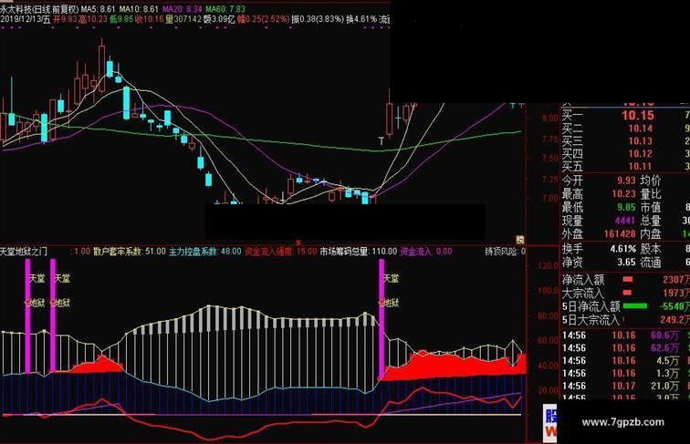Click the 量比 label
The image size is (690, 444).
(x=651, y=194)
